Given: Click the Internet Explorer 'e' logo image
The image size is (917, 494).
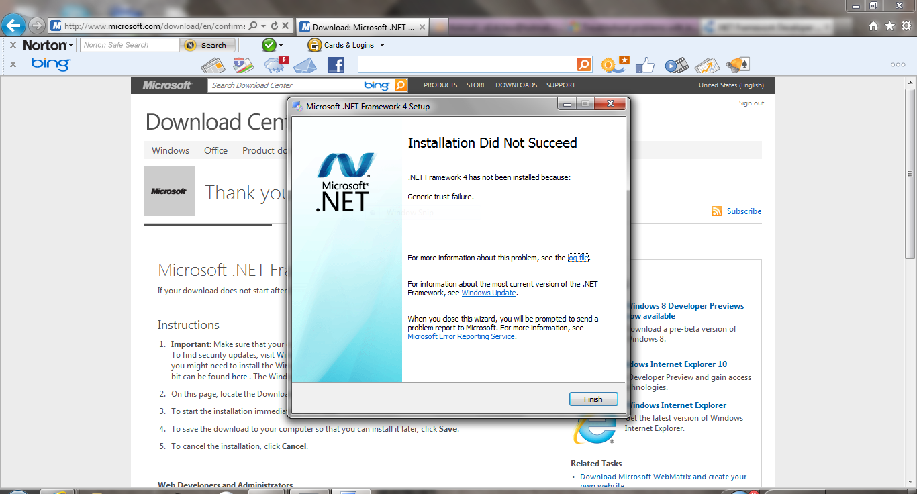Looking at the screenshot, I should pos(595,427).
